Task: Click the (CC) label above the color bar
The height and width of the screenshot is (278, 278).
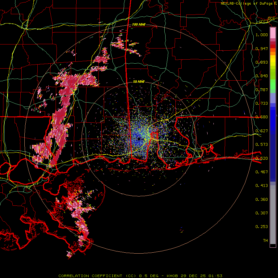Action: [x=264, y=22]
